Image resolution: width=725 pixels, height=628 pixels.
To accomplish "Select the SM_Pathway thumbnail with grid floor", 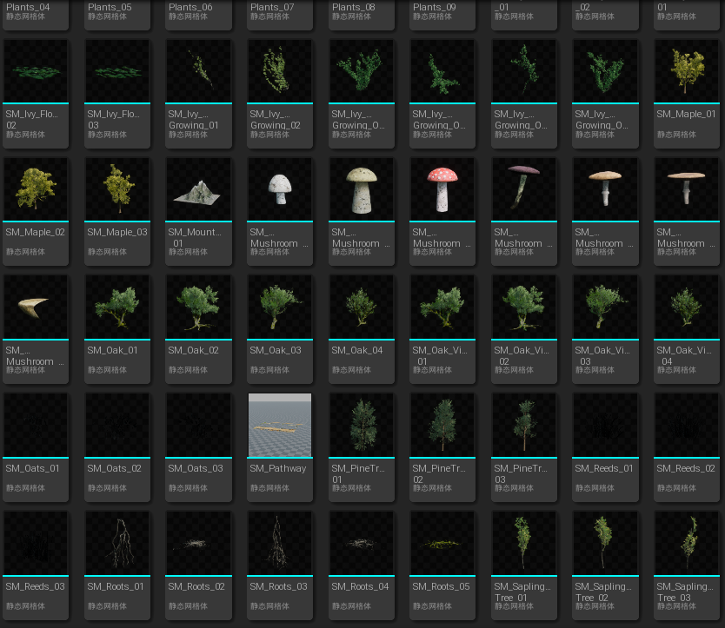I will click(280, 425).
